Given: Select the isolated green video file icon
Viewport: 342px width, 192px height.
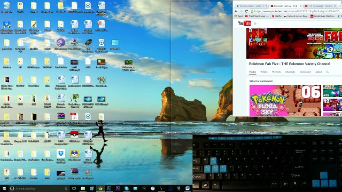Looking at the screenshot, I should [x=128, y=65].
